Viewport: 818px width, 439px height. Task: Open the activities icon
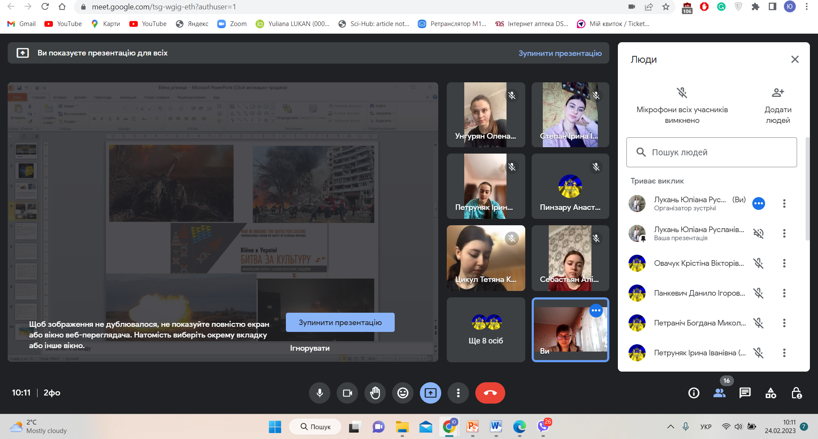click(771, 393)
